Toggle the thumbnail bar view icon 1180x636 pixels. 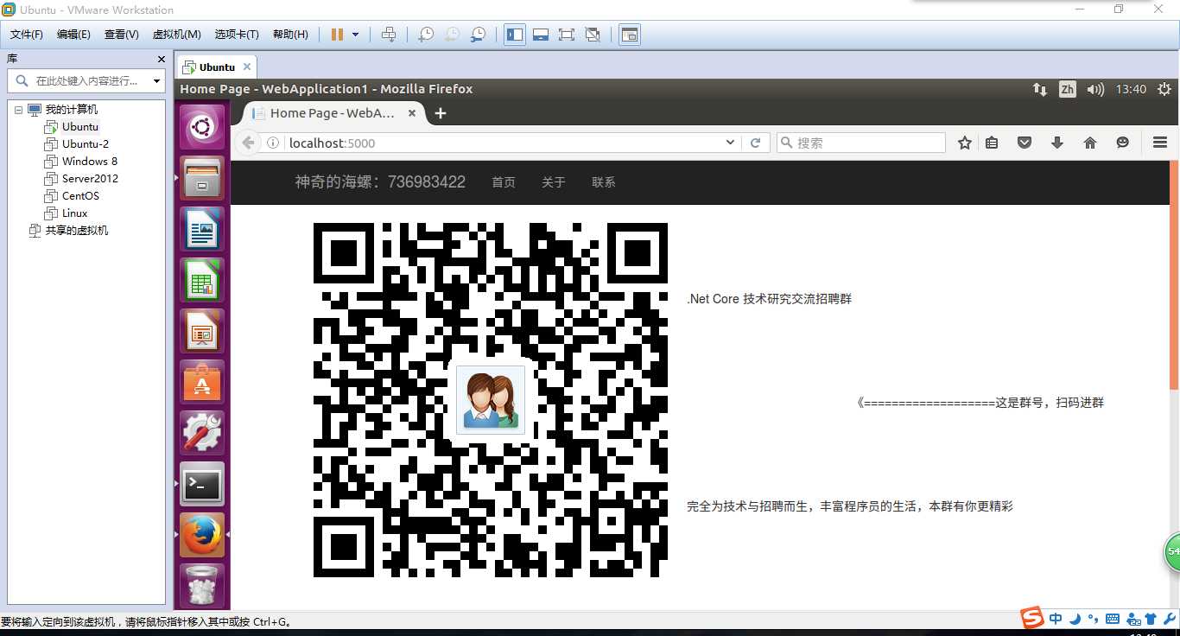tap(541, 35)
